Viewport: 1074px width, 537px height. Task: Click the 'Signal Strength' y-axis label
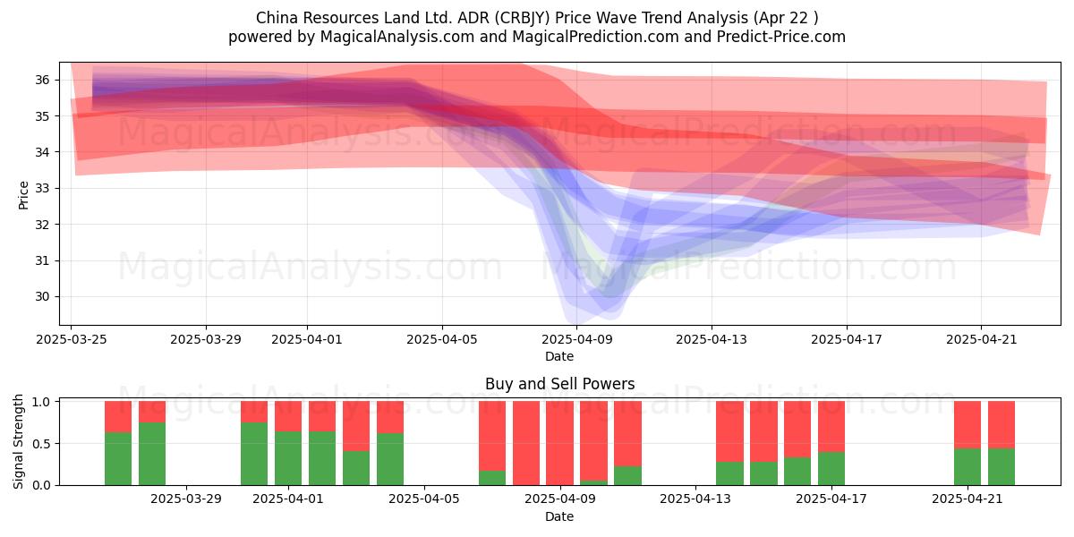pyautogui.click(x=19, y=441)
